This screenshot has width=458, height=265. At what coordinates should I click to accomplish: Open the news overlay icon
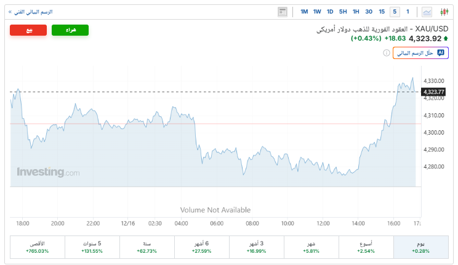pyautogui.click(x=283, y=12)
